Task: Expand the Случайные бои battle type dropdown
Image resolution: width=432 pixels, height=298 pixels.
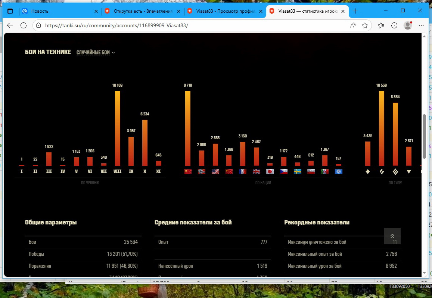Action: coord(96,53)
